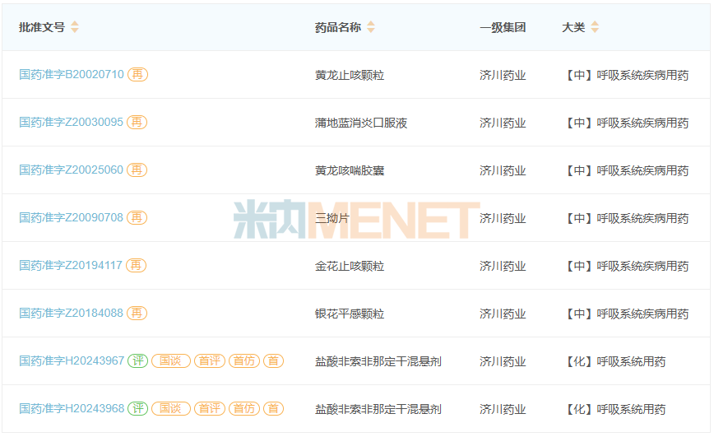Click 【中】呼吸系统疾病用药 in the 黄龙咳喘胶囊 row

(x=626, y=171)
